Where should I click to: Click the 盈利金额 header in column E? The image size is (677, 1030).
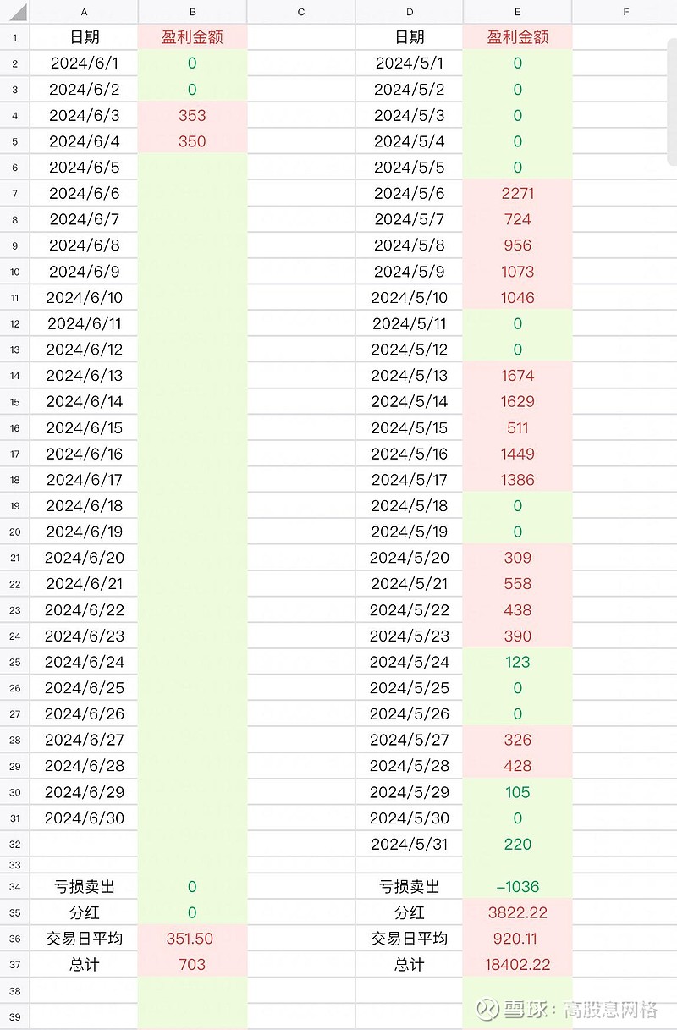518,37
